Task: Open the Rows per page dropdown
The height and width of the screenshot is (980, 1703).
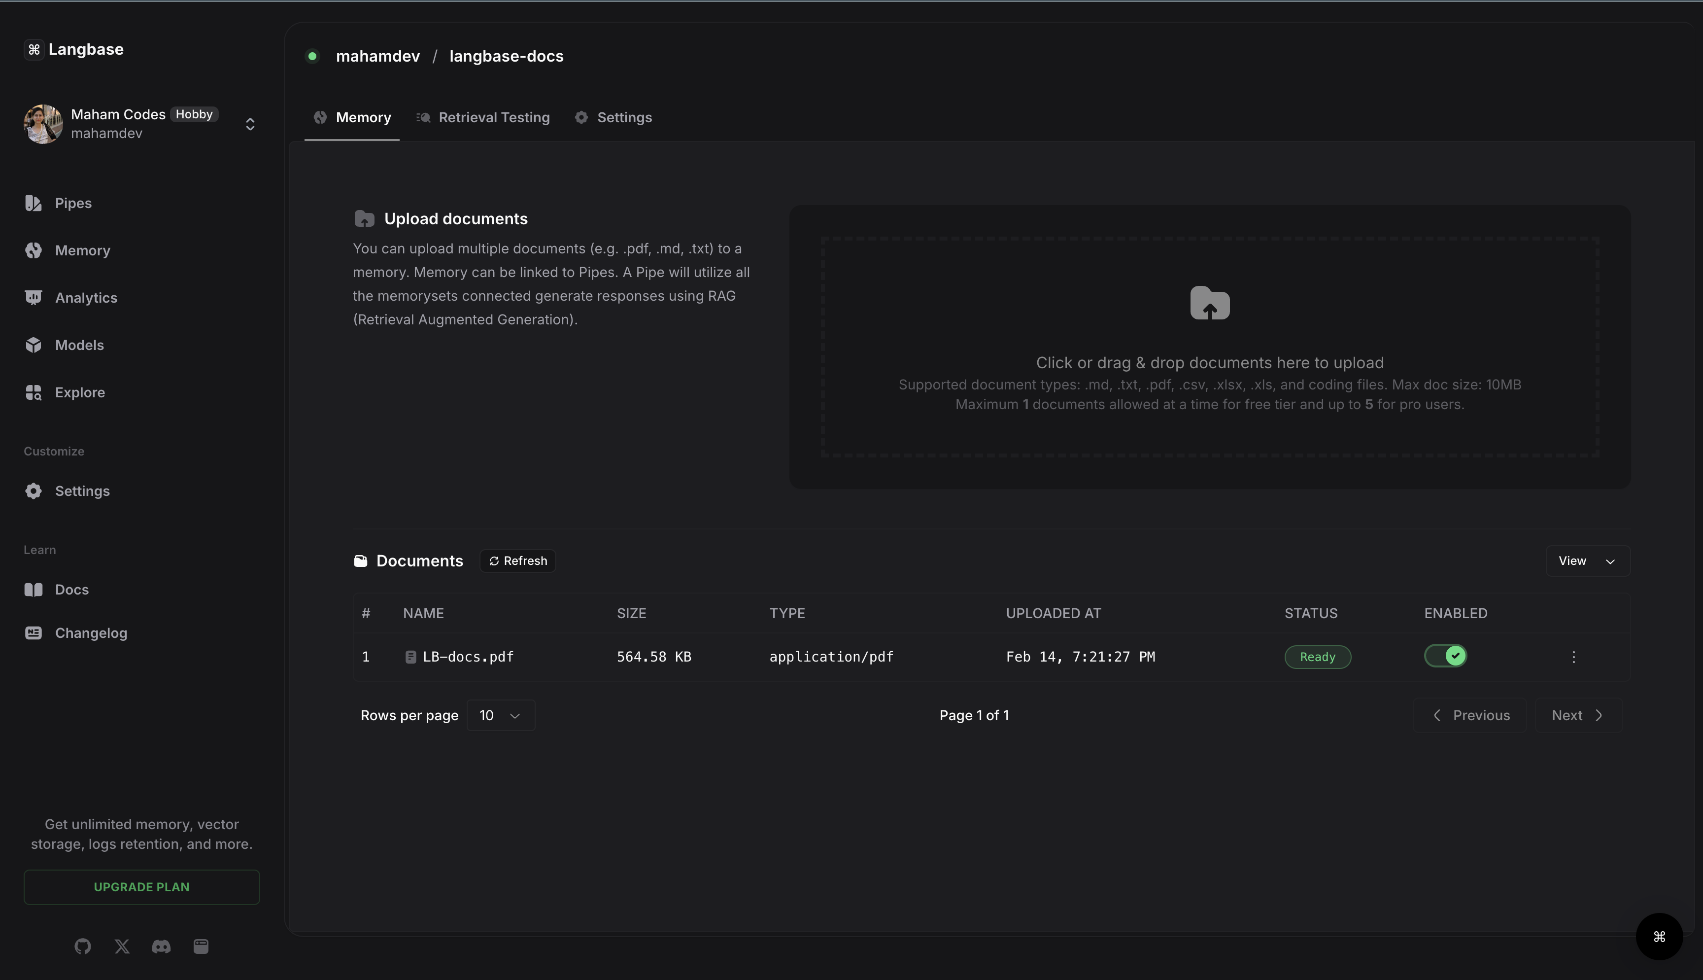Action: coord(501,715)
